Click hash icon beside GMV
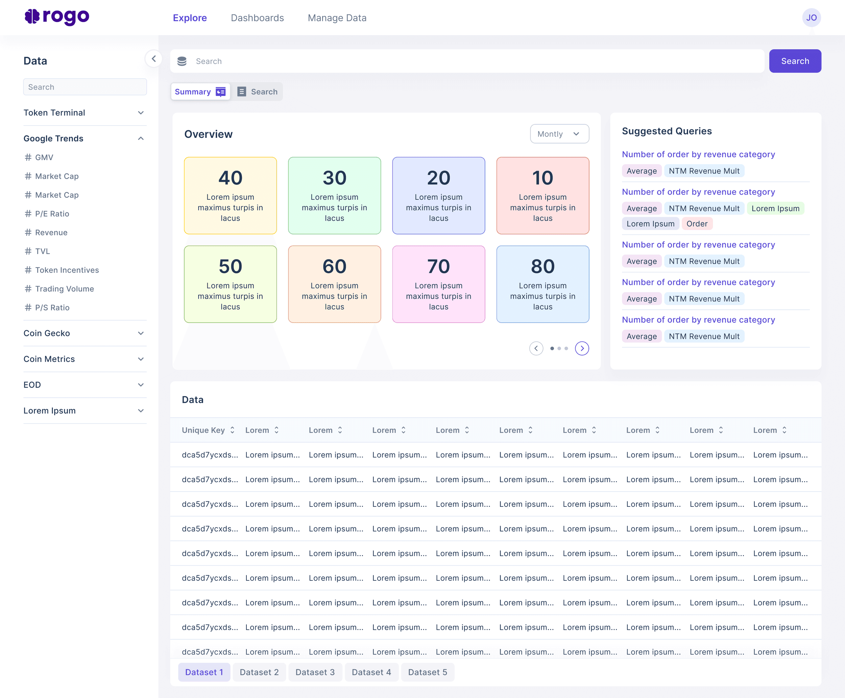The image size is (845, 698). tap(28, 157)
